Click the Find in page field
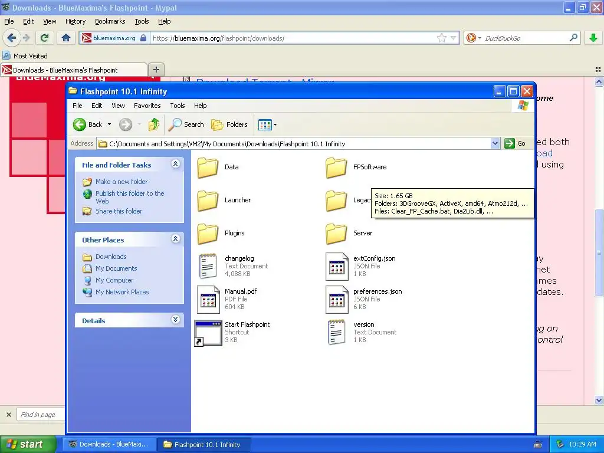 (x=41, y=415)
